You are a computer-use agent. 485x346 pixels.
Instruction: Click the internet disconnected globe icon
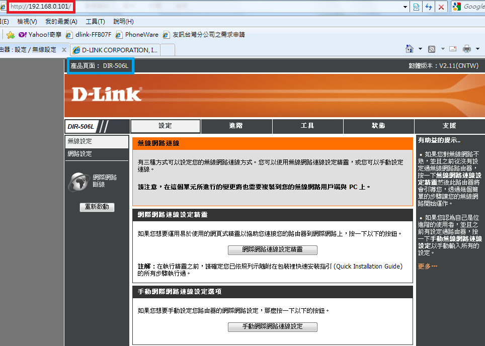[x=78, y=182]
